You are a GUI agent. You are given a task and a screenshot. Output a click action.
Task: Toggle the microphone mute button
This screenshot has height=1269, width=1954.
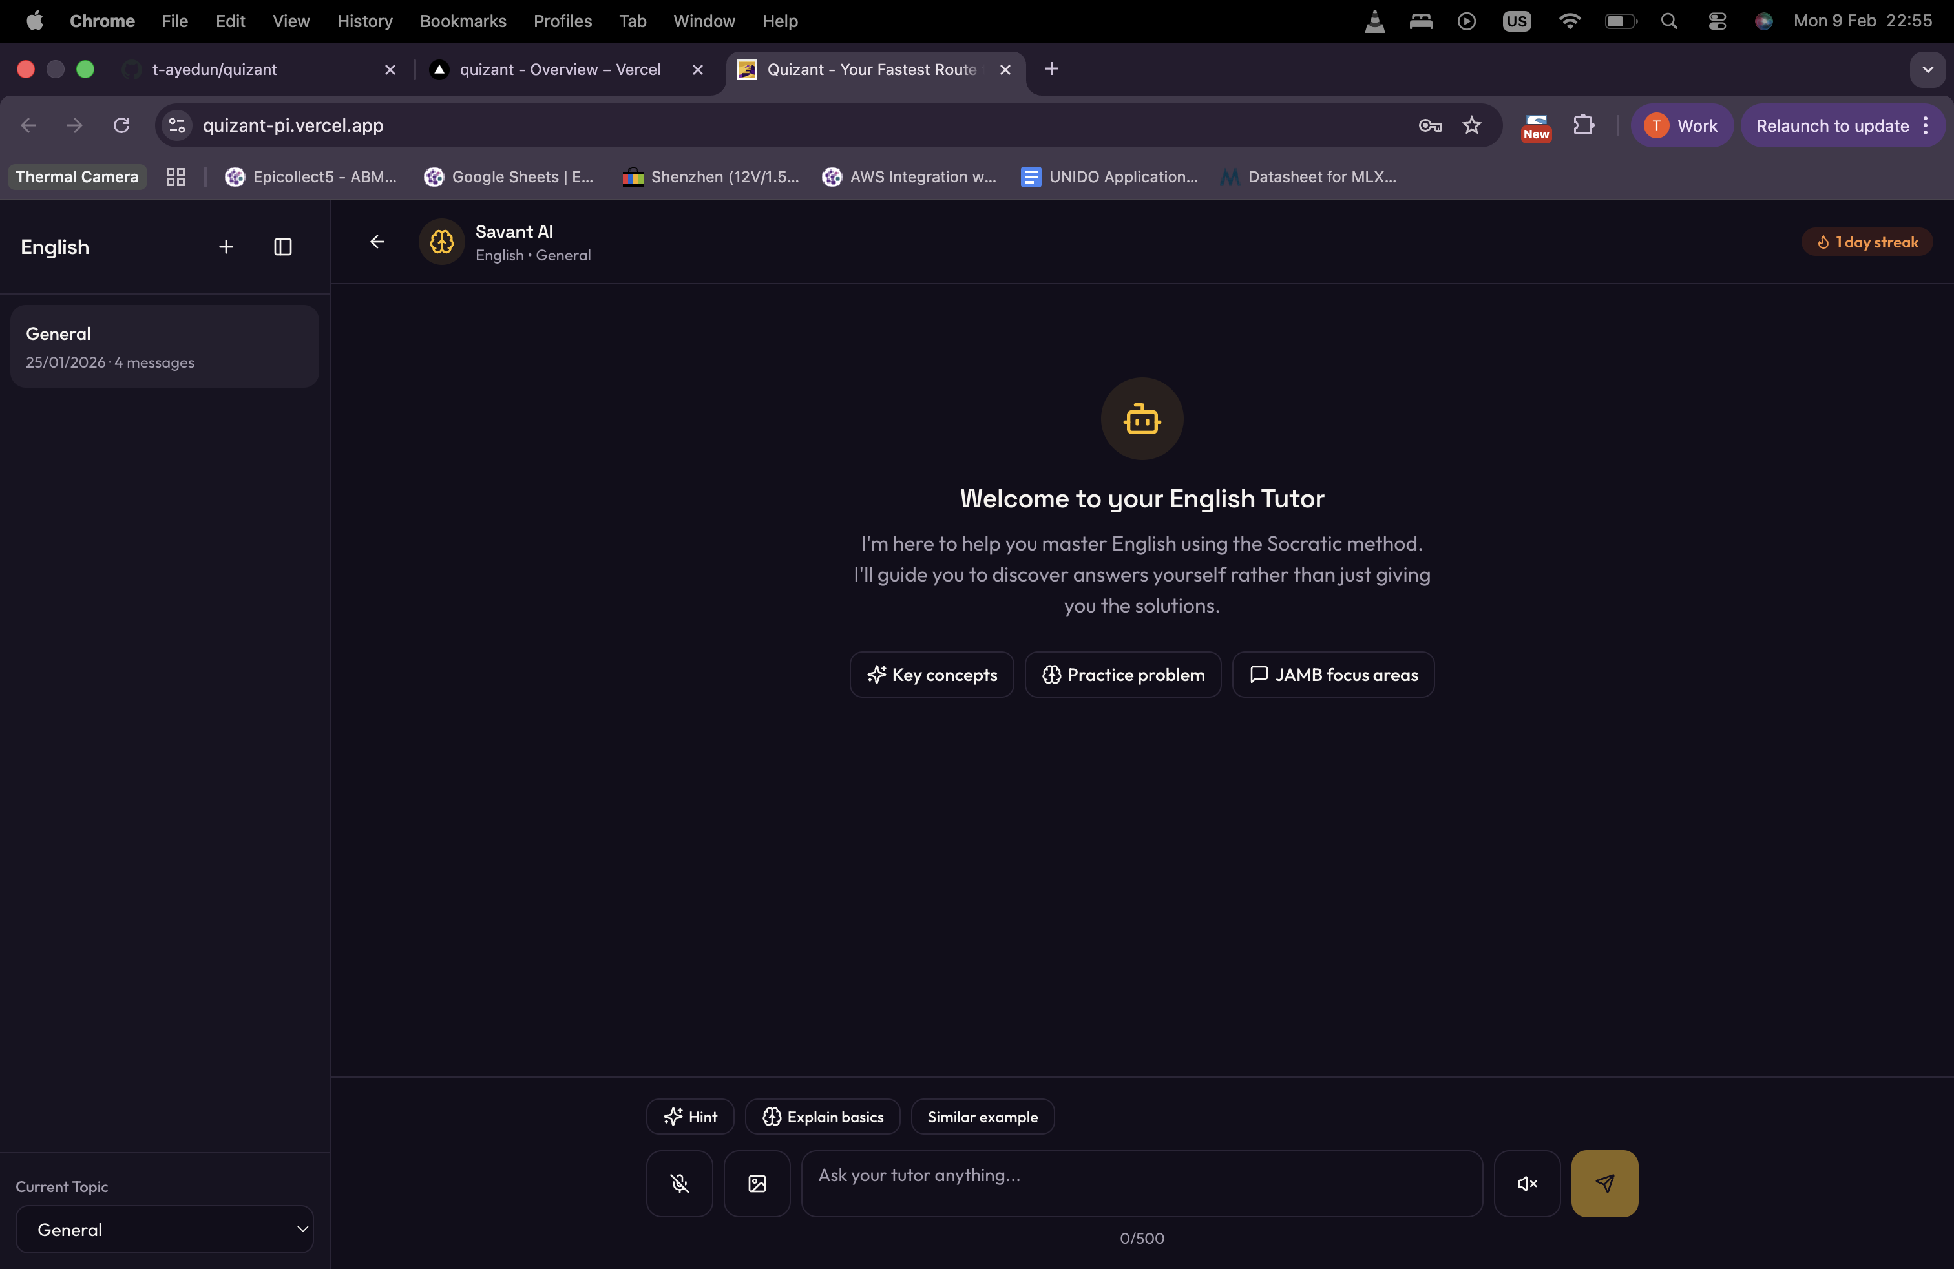coord(679,1183)
